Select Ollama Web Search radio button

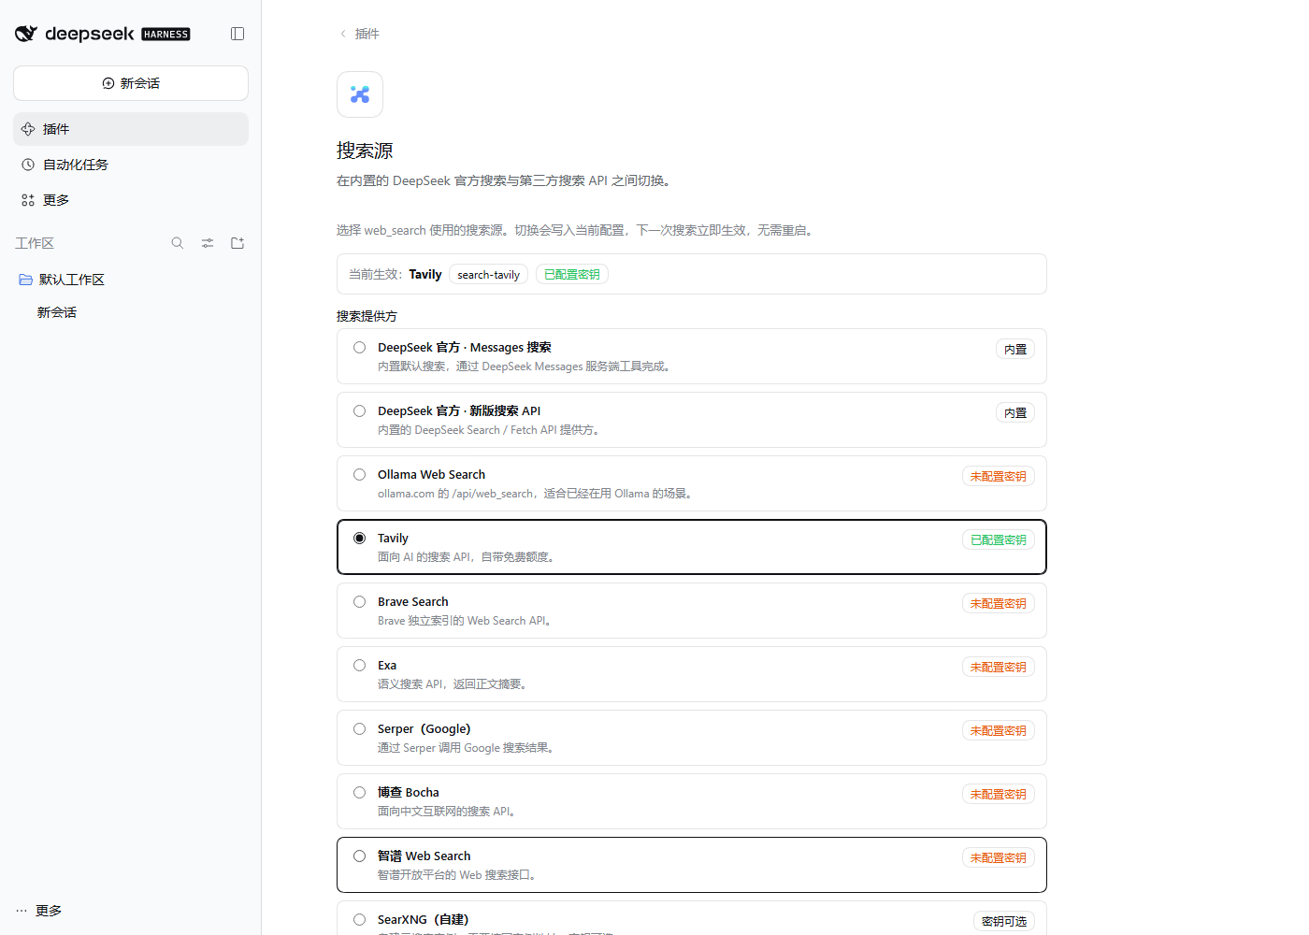coord(359,475)
